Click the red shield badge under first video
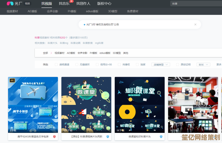 [54, 137]
